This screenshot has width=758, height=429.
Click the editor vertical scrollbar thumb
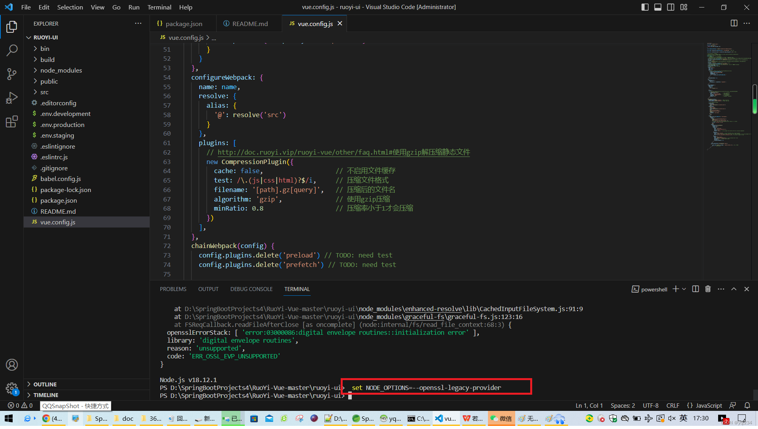[754, 99]
